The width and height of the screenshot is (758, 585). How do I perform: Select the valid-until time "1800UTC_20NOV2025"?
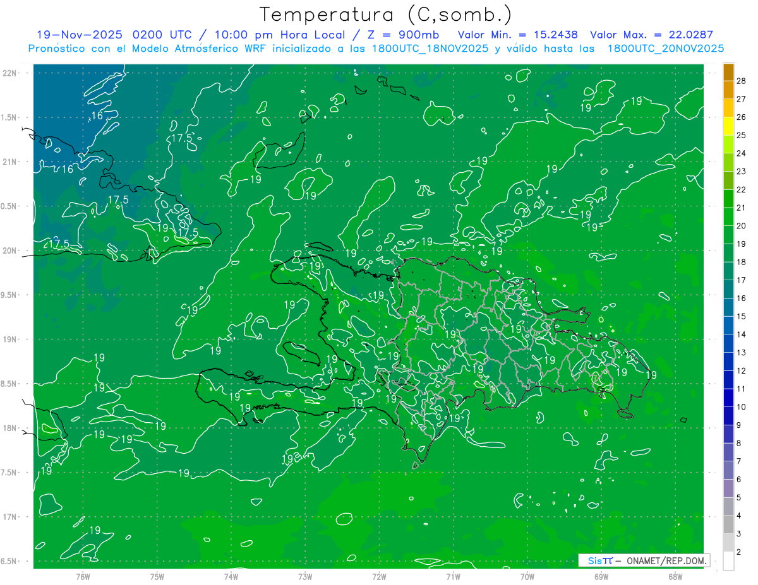[666, 49]
